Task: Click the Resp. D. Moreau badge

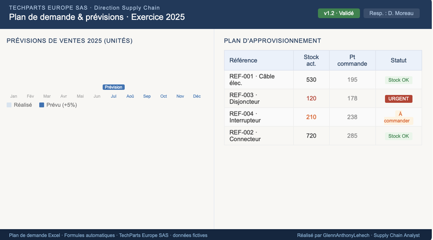Action: coord(391,13)
